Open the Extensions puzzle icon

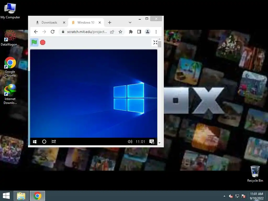tap(131, 32)
